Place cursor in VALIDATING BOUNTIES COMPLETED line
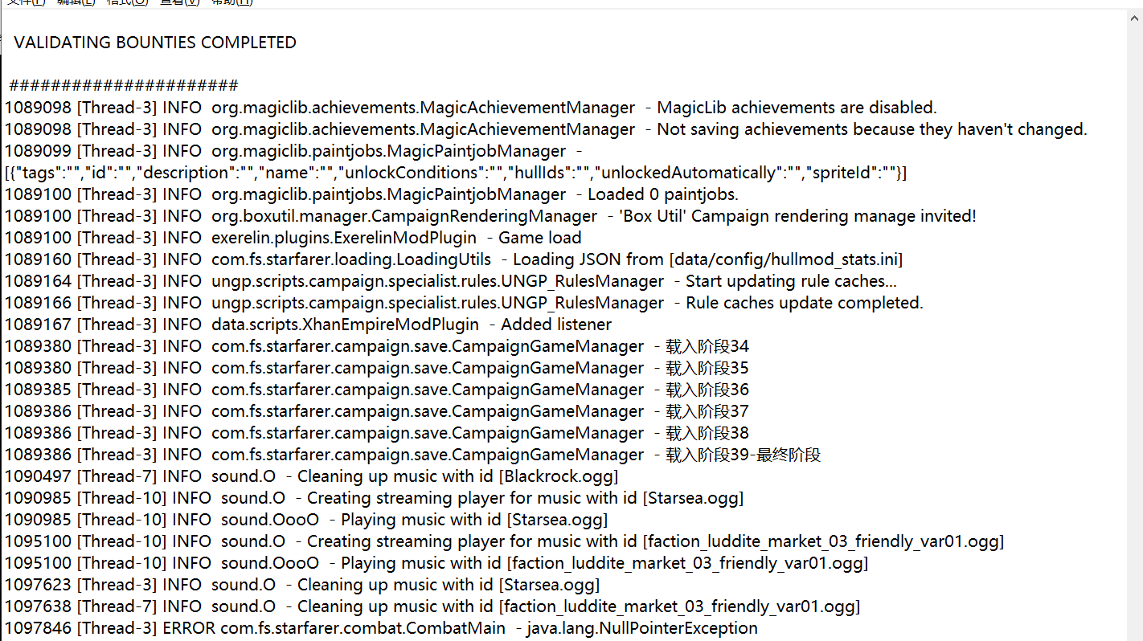The image size is (1143, 641). point(155,43)
